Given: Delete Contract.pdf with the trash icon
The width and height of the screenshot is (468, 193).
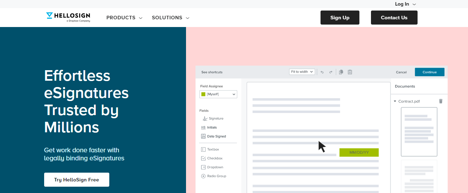Looking at the screenshot, I should pyautogui.click(x=441, y=101).
